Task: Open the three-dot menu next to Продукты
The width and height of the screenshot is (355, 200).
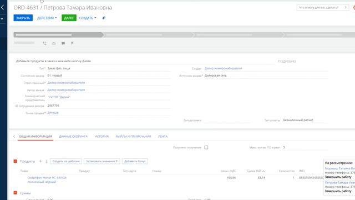Action: pyautogui.click(x=47, y=161)
